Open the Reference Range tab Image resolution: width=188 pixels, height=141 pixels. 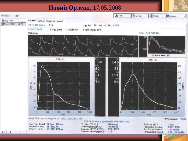pyautogui.click(x=54, y=21)
